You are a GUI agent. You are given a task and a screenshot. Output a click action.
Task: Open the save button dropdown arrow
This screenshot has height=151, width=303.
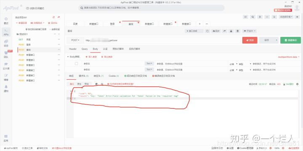coord(276,40)
